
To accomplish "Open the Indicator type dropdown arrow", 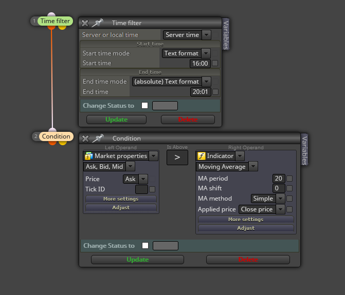I will tap(240, 156).
